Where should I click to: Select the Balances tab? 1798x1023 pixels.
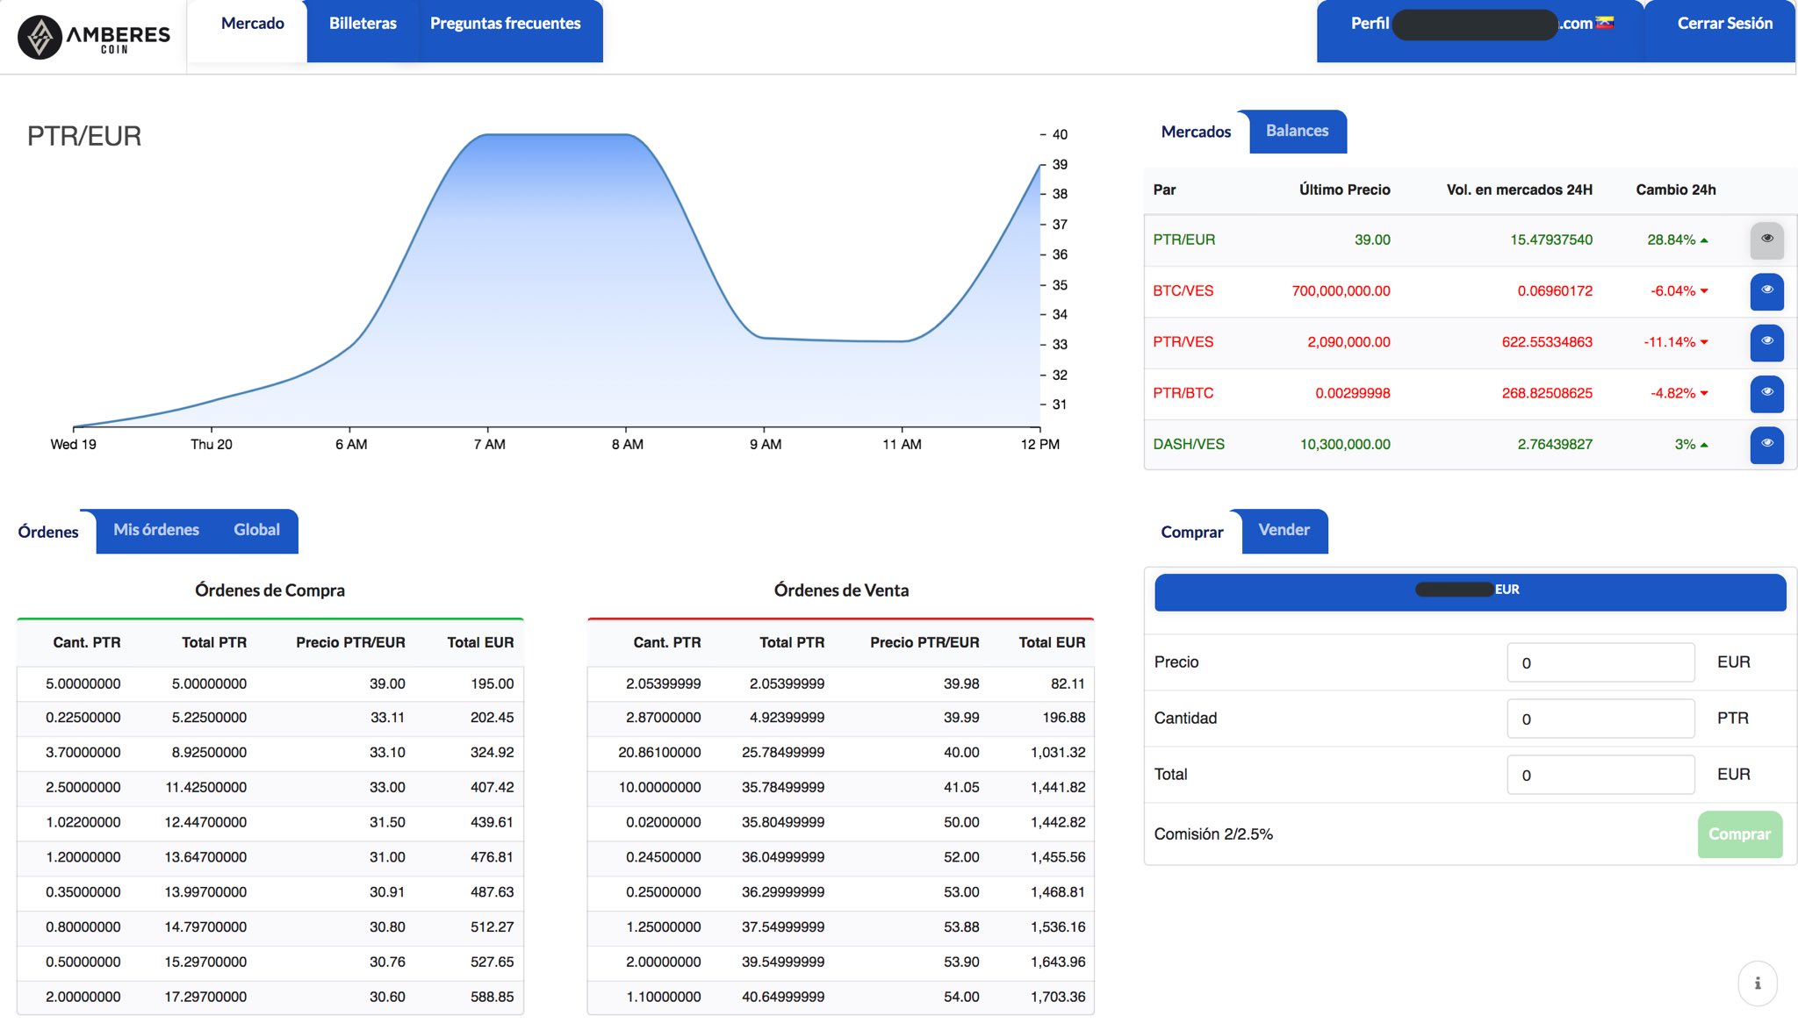[x=1297, y=131]
